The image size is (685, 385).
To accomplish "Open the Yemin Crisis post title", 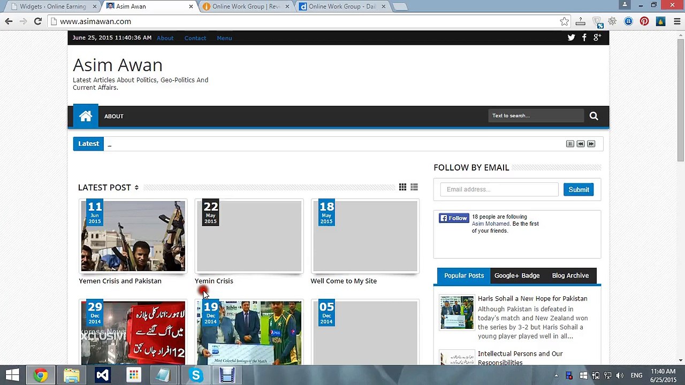I will point(214,281).
